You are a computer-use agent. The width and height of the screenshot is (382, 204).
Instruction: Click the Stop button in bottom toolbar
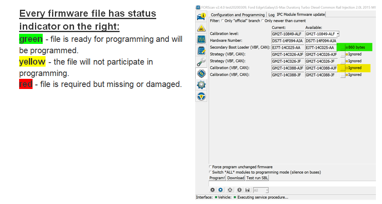(x=220, y=190)
